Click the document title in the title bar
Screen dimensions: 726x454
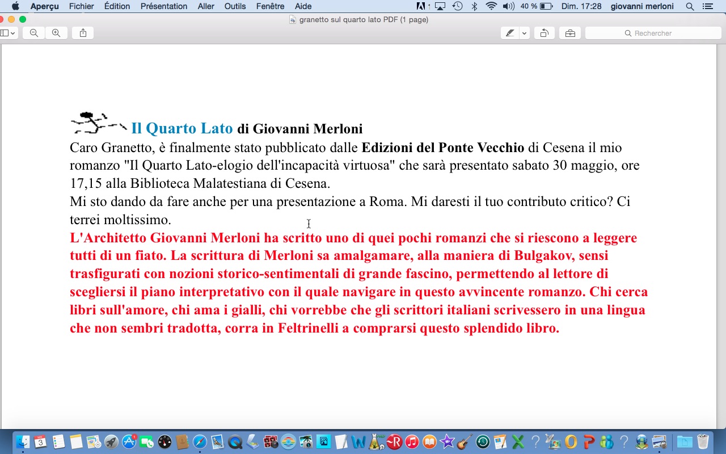tap(363, 19)
